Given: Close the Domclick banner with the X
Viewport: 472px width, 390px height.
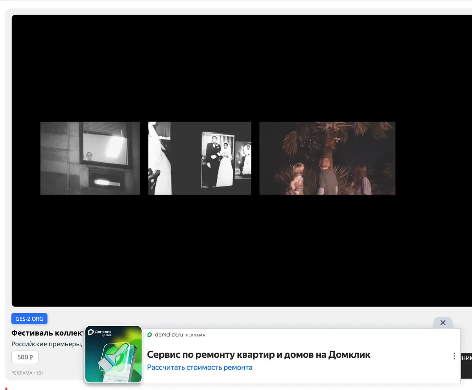Looking at the screenshot, I should coord(443,323).
